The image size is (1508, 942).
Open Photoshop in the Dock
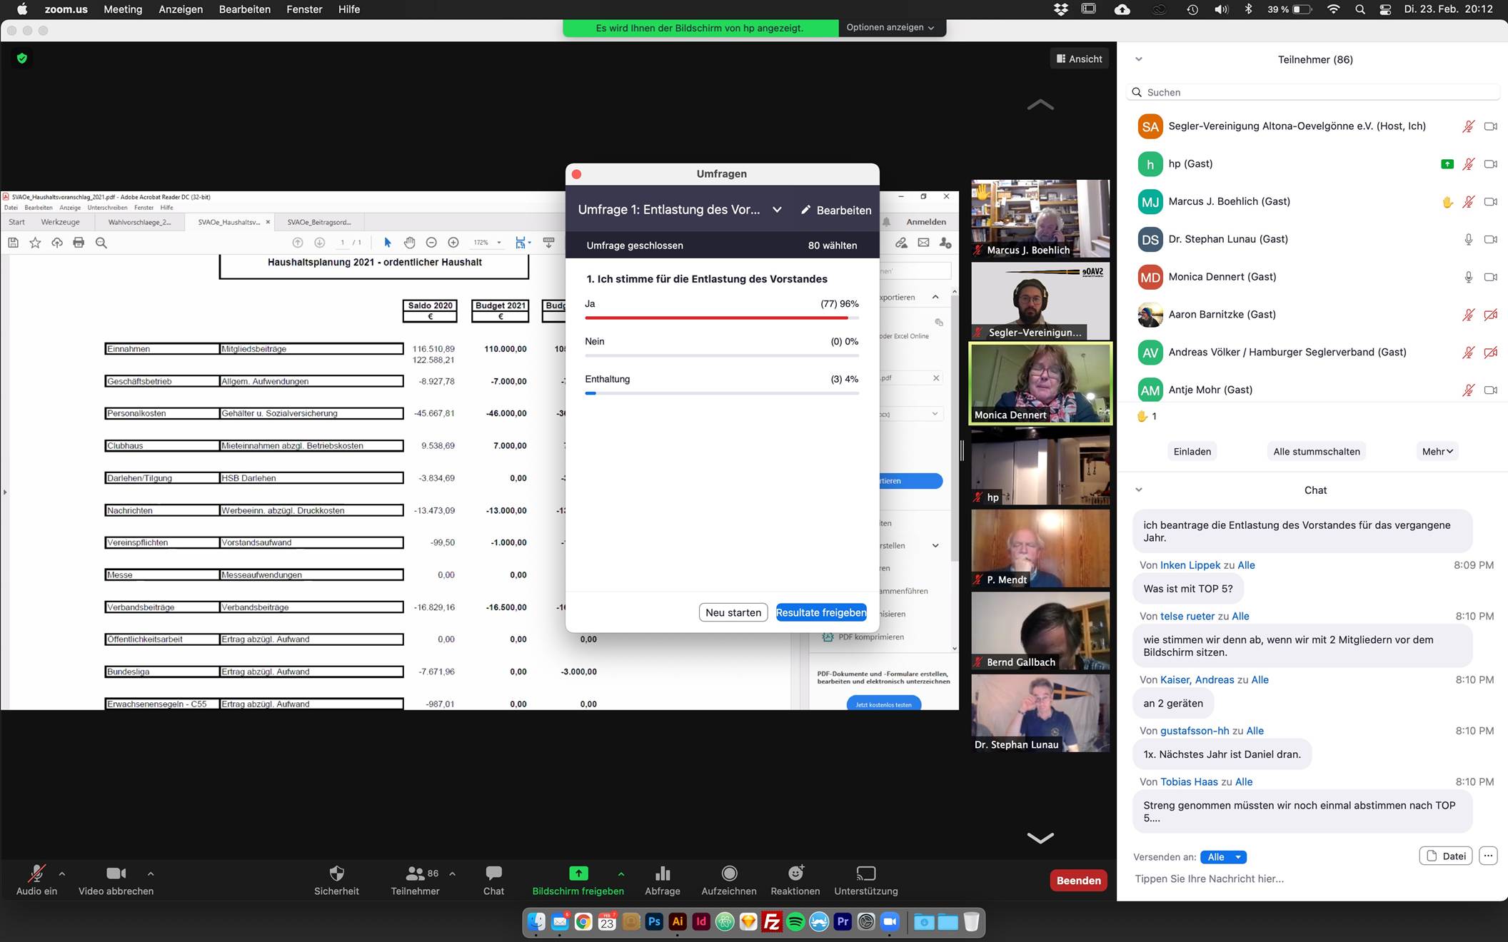(654, 922)
